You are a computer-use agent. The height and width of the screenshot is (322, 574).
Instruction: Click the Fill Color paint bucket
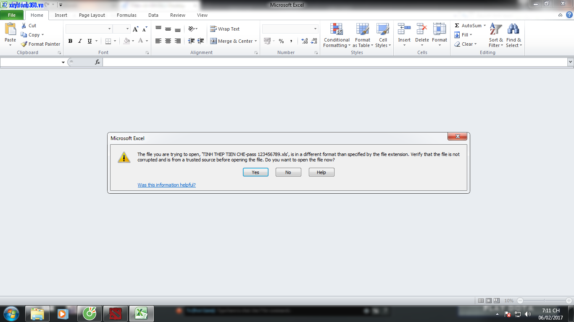126,41
